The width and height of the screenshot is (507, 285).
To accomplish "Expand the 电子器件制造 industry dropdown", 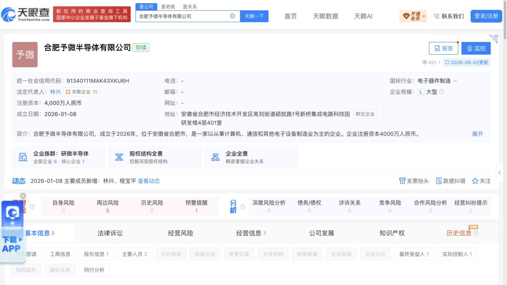I will click(455, 81).
